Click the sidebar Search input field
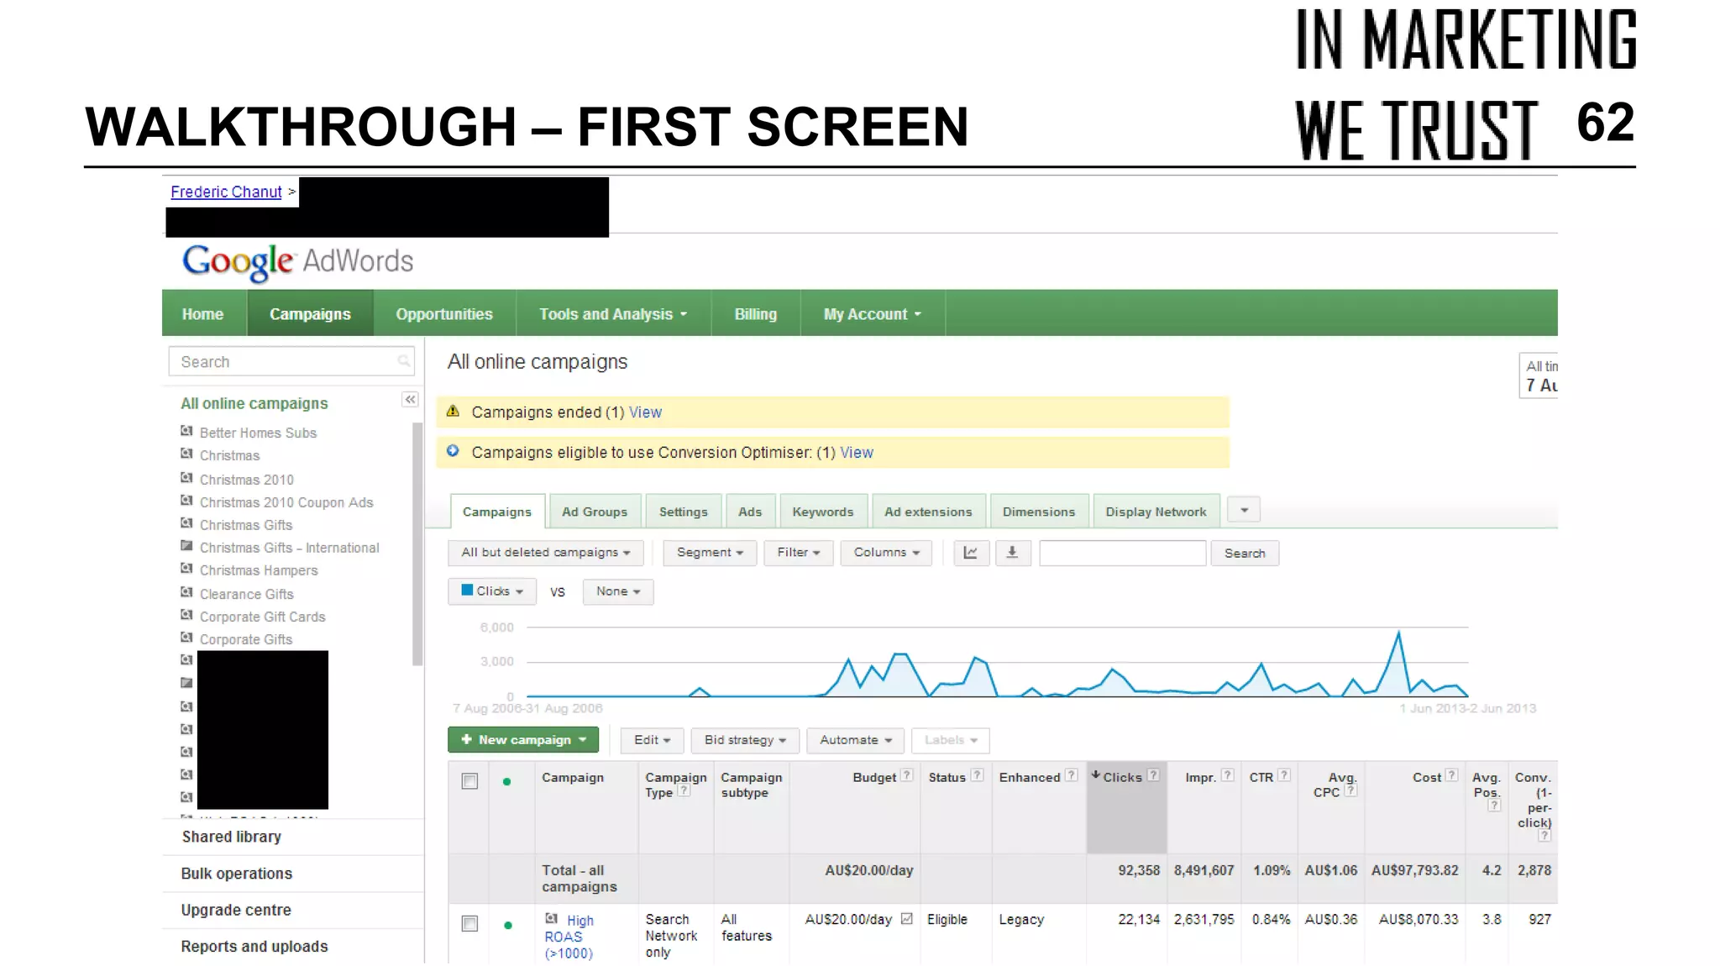The width and height of the screenshot is (1720, 966). pos(291,361)
